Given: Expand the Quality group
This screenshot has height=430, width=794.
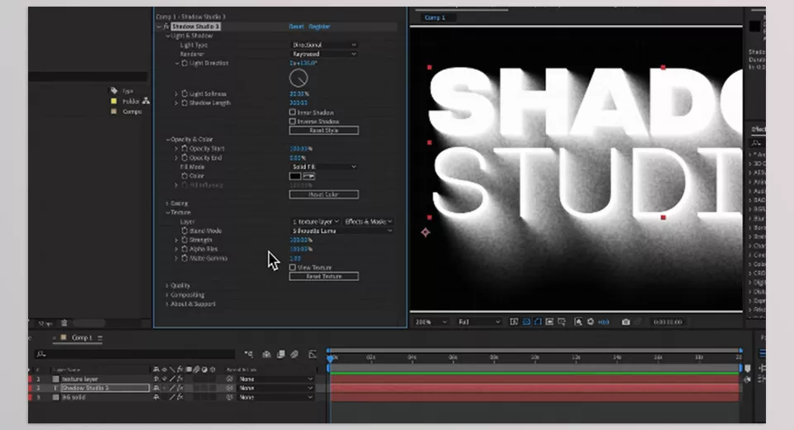Looking at the screenshot, I should pos(168,285).
